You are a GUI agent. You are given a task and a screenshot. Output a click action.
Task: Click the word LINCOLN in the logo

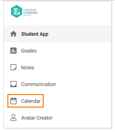coord(29,10)
